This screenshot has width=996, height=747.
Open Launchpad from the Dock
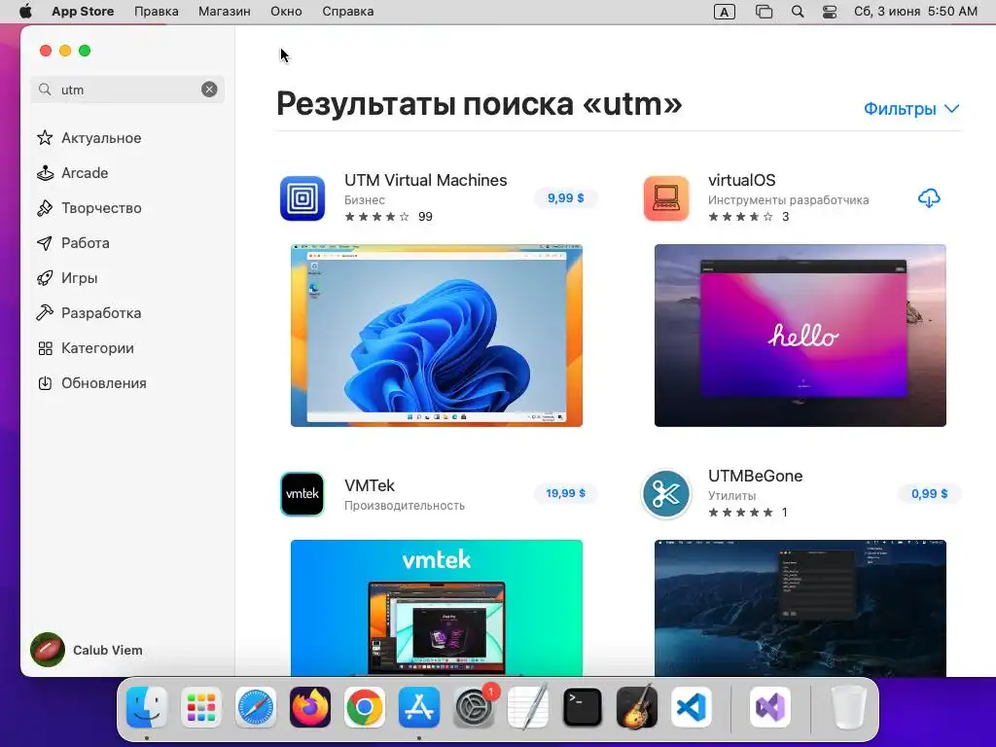coord(201,707)
